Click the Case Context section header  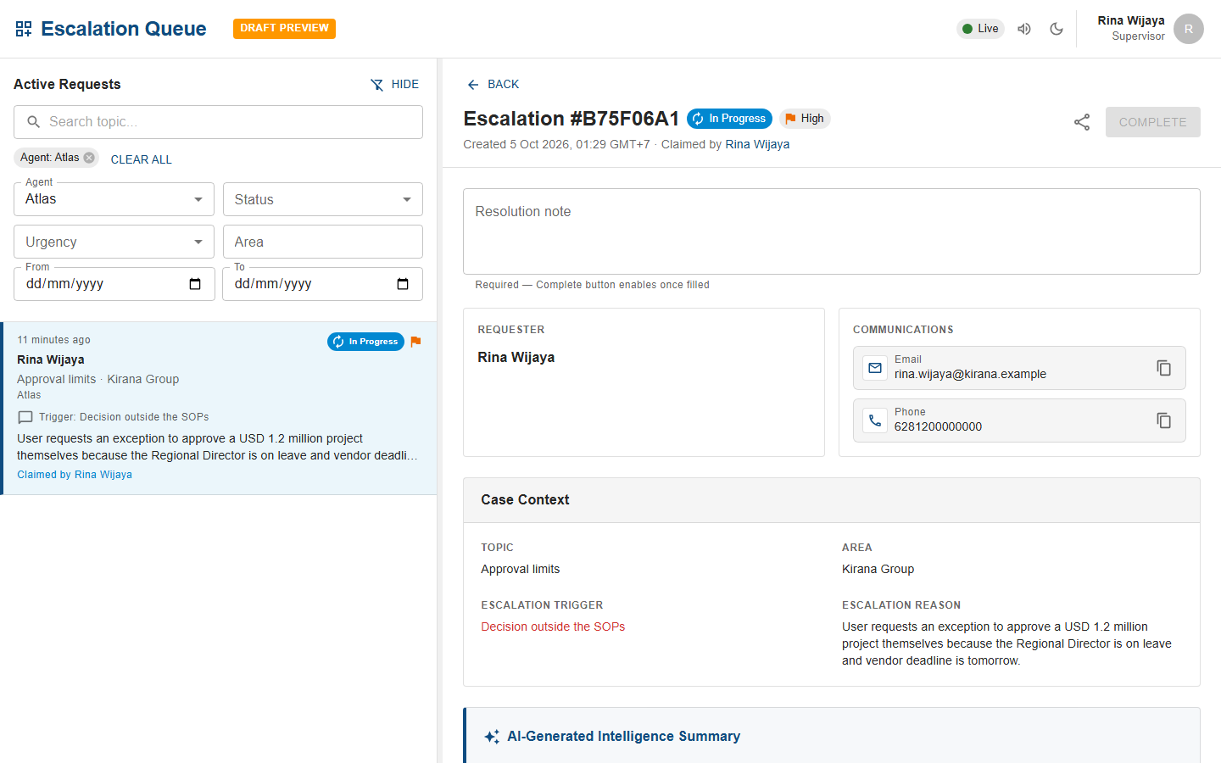coord(831,500)
